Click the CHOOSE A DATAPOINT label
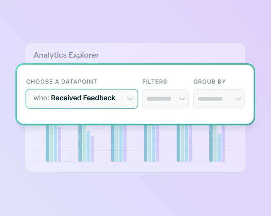Viewport: 271px width, 216px height. pos(61,82)
